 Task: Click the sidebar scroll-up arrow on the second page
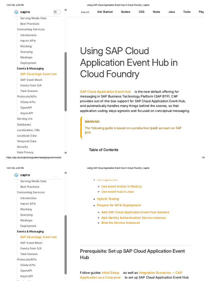click(x=66, y=173)
